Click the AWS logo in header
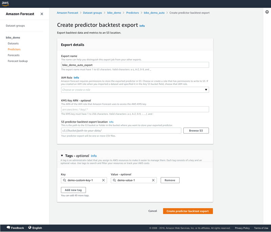This screenshot has width=271, height=232. pos(5,4)
